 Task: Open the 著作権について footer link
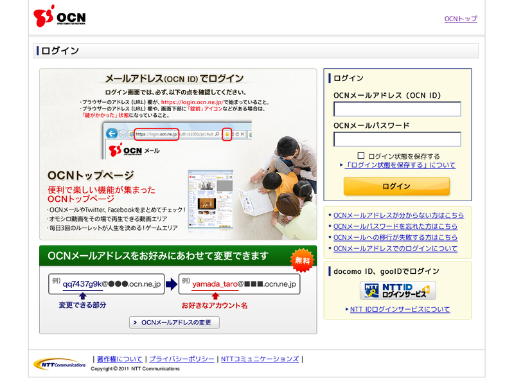click(x=120, y=359)
